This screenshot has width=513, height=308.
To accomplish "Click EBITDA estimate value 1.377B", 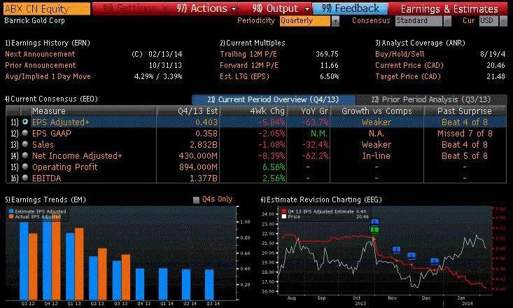I will pos(204,178).
